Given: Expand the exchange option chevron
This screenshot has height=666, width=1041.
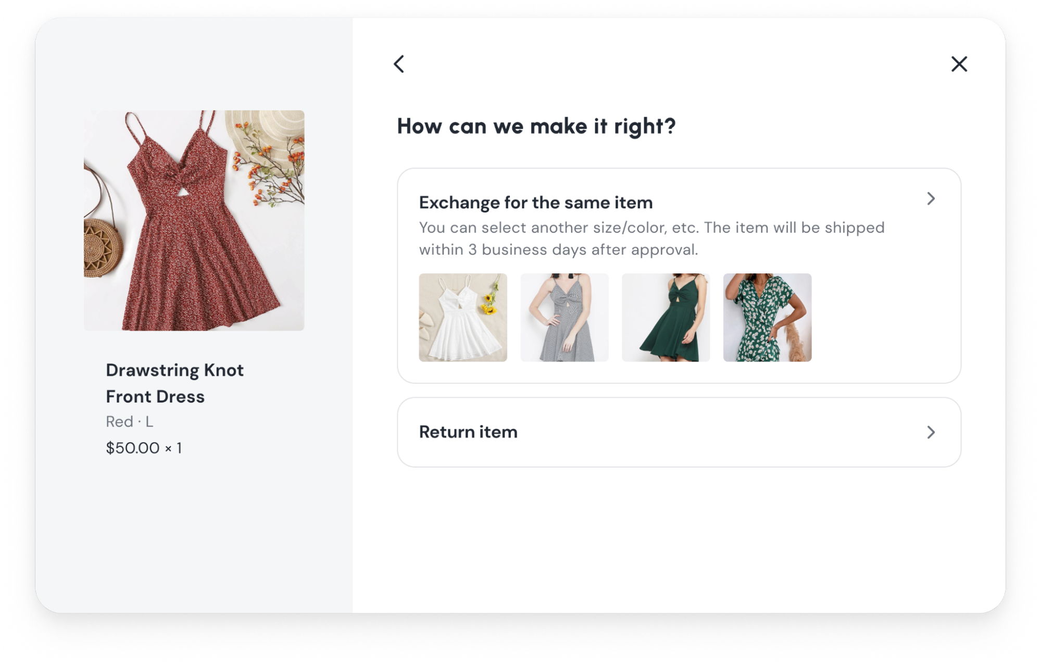Looking at the screenshot, I should [931, 198].
